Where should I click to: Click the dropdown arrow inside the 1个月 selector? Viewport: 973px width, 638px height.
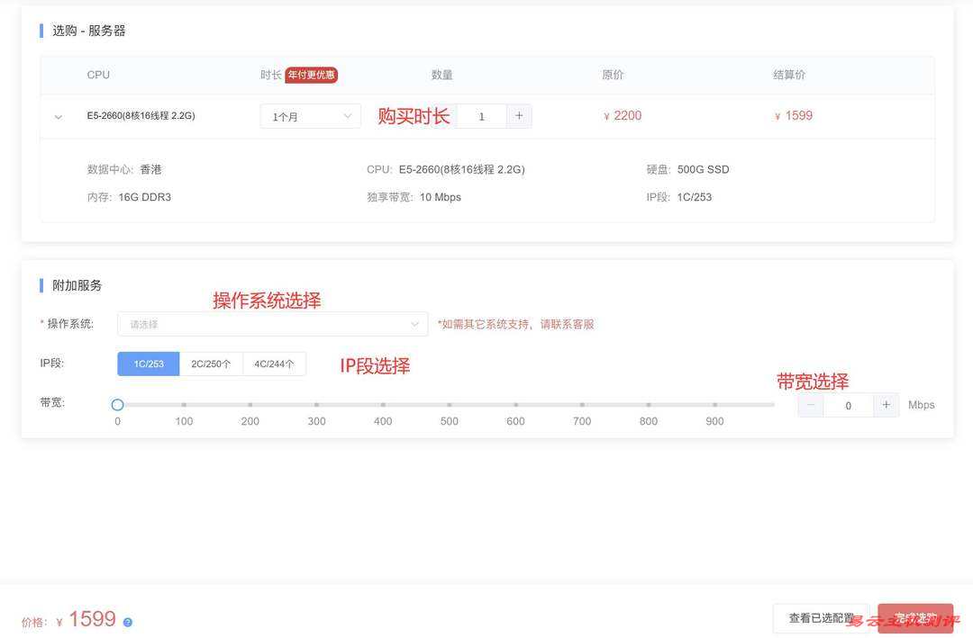click(x=348, y=115)
